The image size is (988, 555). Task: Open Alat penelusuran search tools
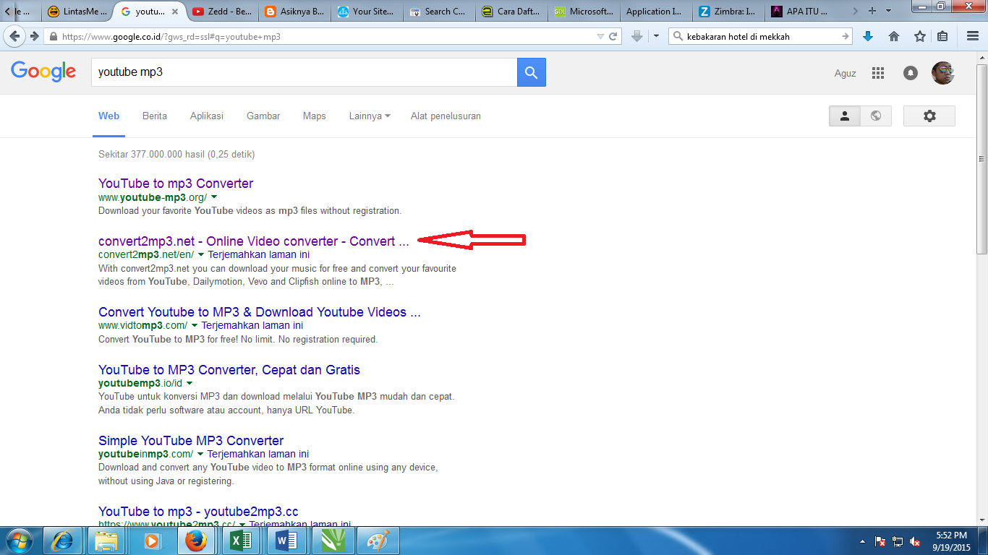pos(446,116)
